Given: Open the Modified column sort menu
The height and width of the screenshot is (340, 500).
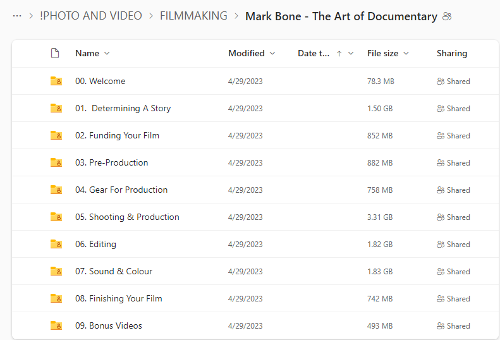Looking at the screenshot, I should point(272,53).
